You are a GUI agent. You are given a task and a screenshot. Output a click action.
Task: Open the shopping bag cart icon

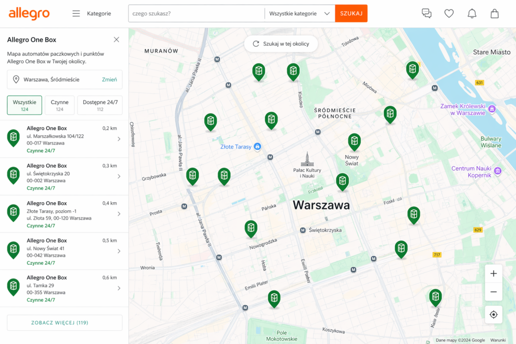tap(494, 13)
